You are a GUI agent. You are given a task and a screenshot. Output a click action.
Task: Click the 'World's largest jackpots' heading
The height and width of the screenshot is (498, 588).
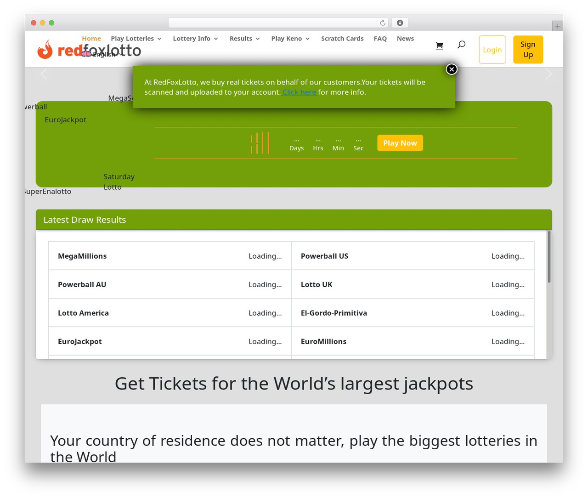(x=294, y=383)
